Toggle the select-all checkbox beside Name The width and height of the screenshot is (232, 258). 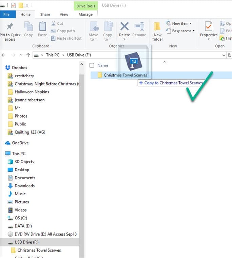(x=92, y=65)
